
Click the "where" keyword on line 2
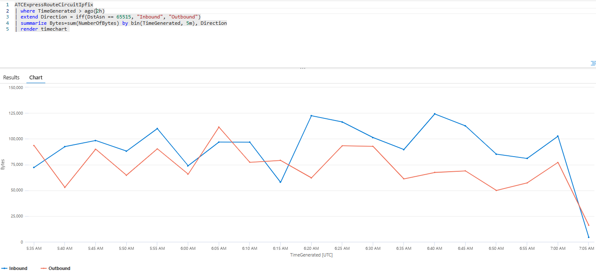28,11
